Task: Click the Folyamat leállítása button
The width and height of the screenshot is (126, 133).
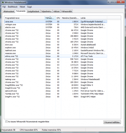Action: [112, 122]
